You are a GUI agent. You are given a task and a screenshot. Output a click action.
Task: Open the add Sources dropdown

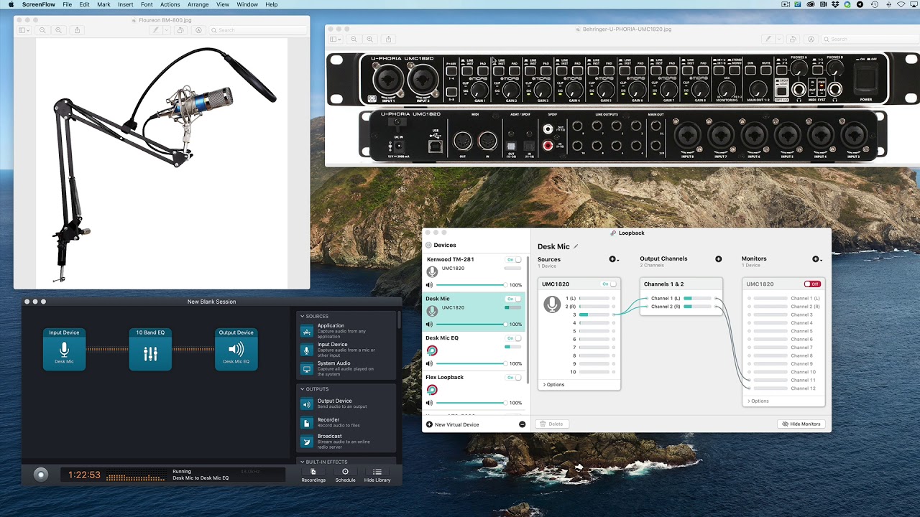click(614, 259)
